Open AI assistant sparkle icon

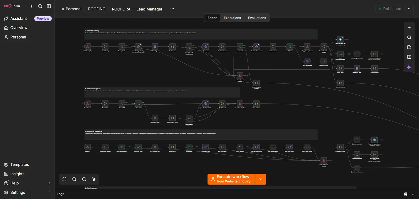[409, 67]
